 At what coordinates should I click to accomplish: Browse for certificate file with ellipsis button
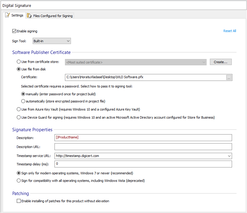[229, 77]
